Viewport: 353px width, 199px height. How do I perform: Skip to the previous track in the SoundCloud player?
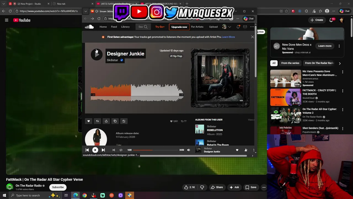point(87,150)
